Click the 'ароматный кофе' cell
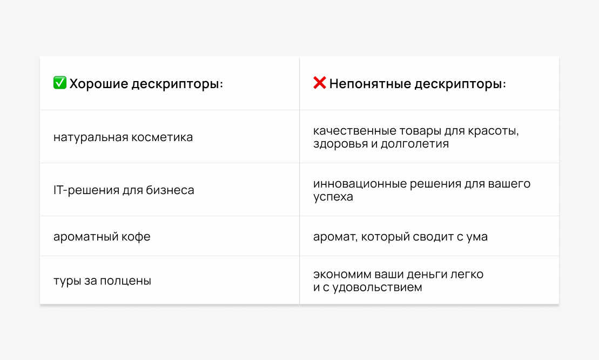599x360 pixels. [x=102, y=237]
